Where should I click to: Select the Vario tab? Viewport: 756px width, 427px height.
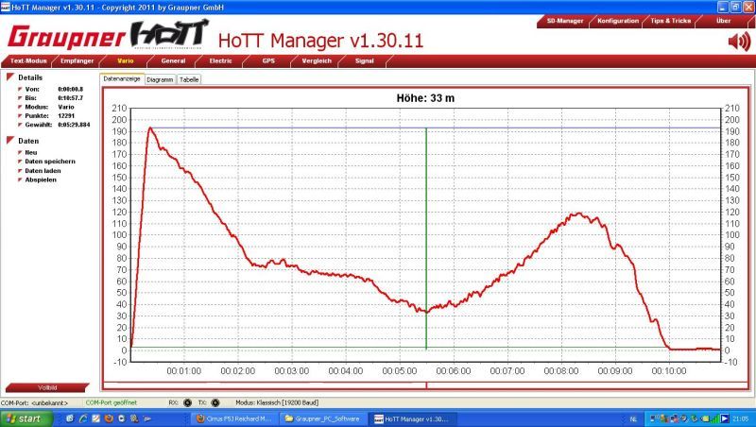pyautogui.click(x=126, y=61)
